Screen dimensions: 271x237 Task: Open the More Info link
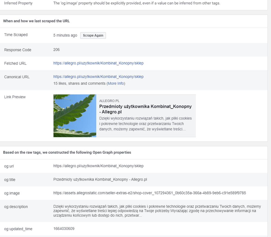(116, 83)
